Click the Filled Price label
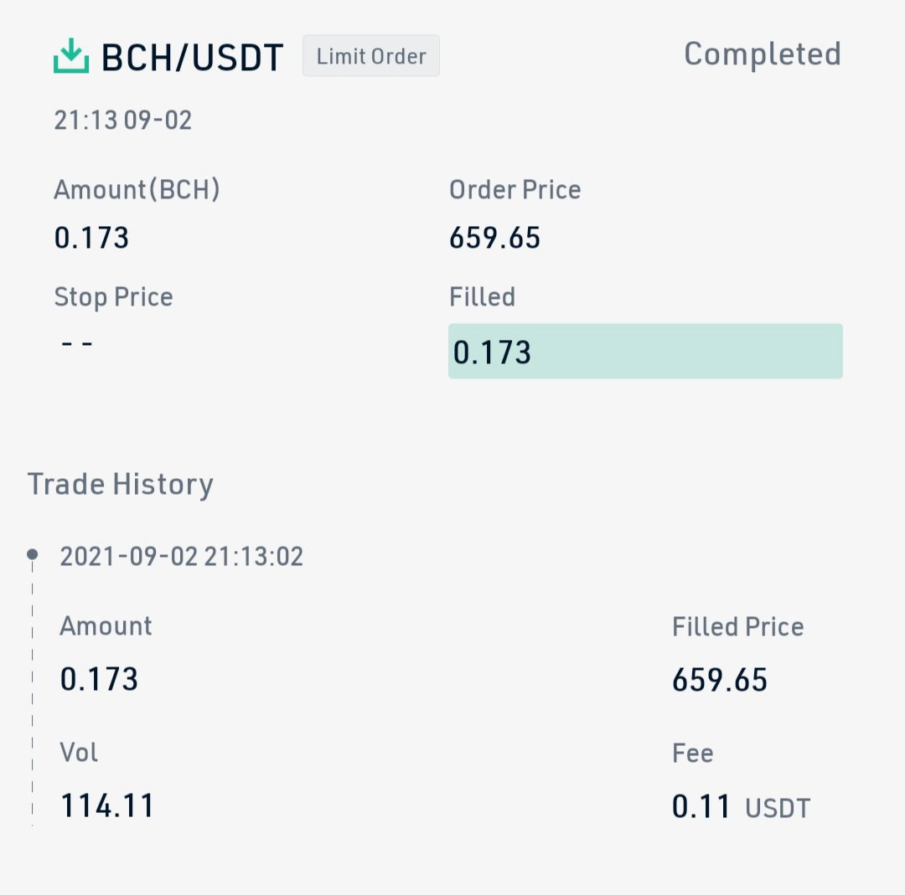The height and width of the screenshot is (895, 905). (x=738, y=627)
